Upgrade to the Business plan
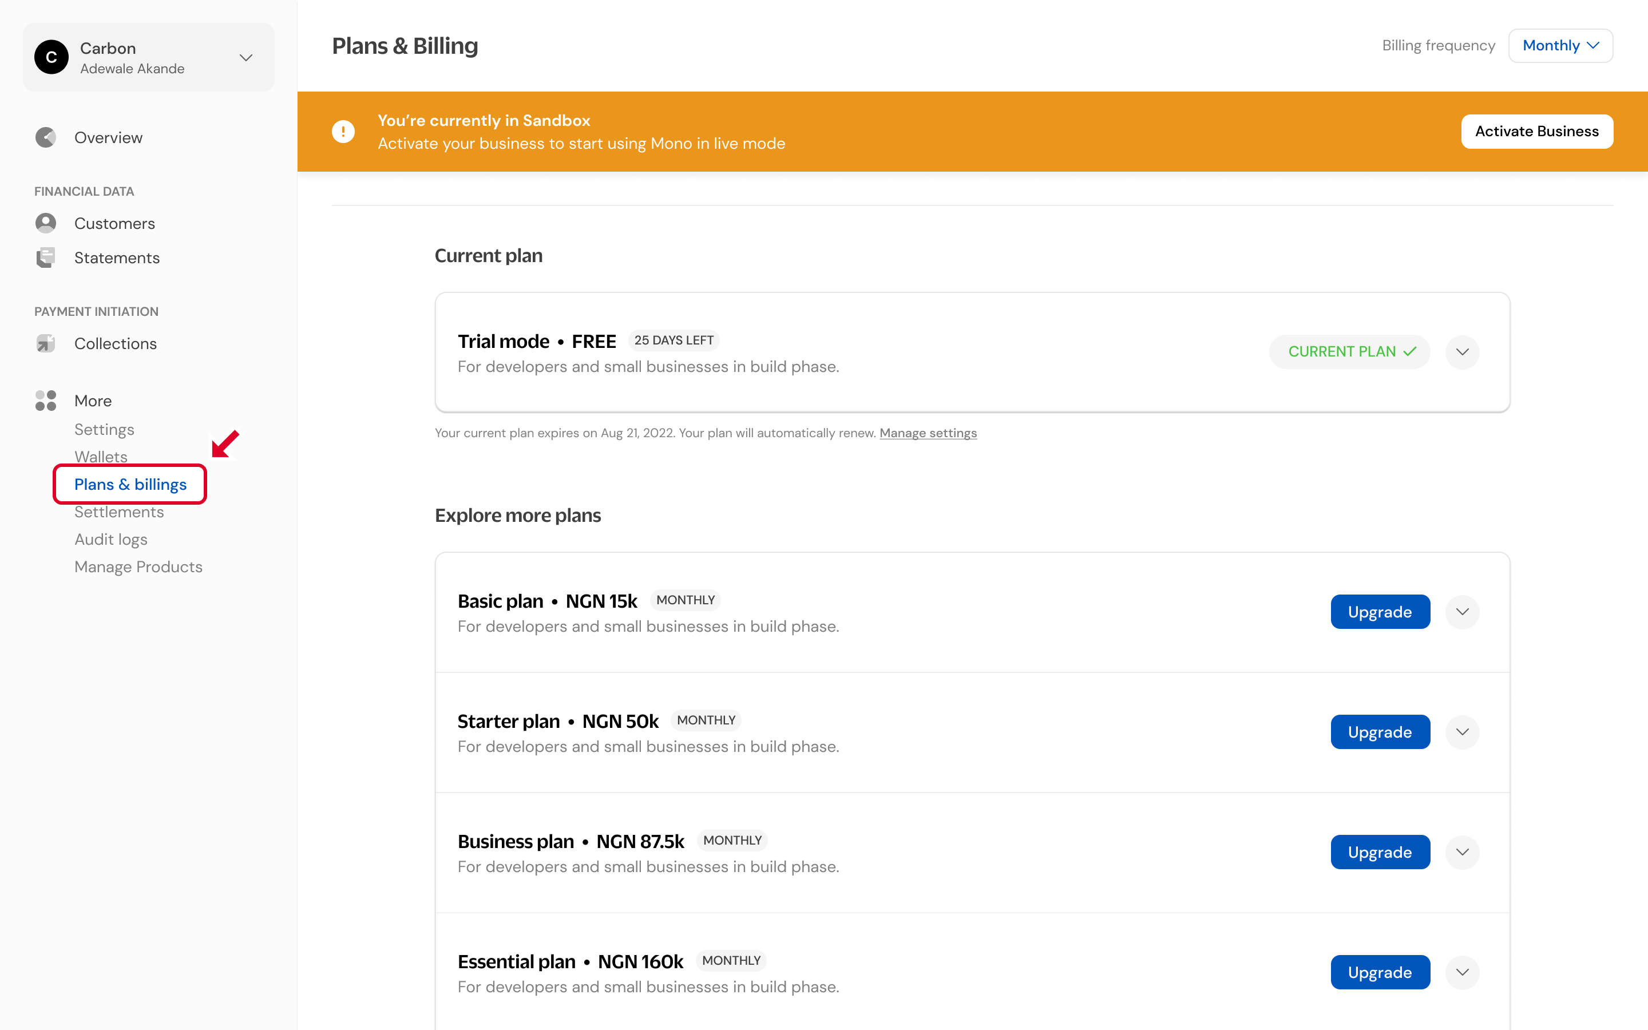The image size is (1648, 1030). tap(1380, 852)
